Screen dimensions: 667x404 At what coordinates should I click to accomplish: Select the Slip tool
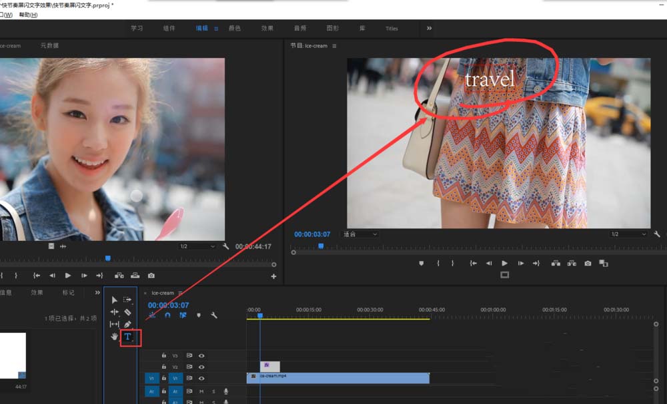pos(114,324)
